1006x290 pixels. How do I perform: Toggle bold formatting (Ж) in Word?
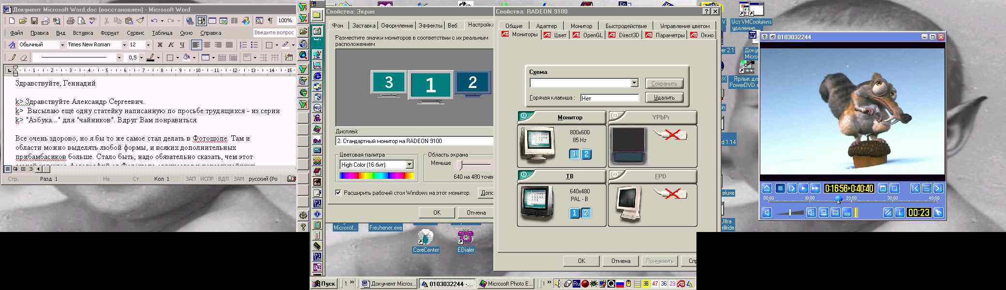coord(160,45)
